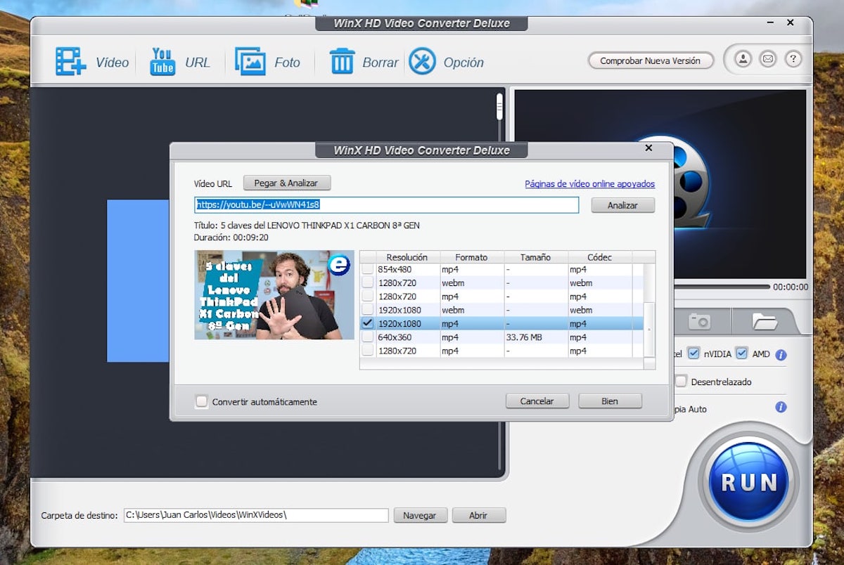Disable nVIDIA hardware acceleration
The width and height of the screenshot is (844, 565).
(x=695, y=353)
